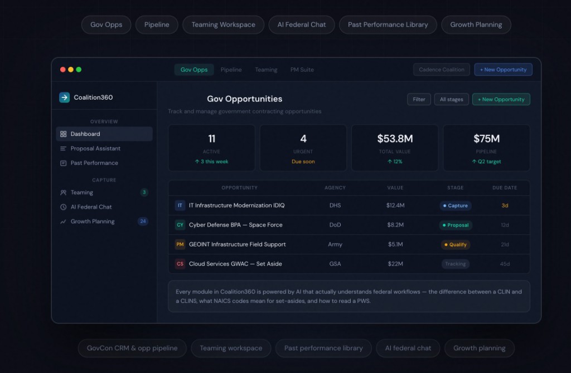Click the Coalition360 arrow logo icon
The width and height of the screenshot is (571, 373).
point(65,97)
